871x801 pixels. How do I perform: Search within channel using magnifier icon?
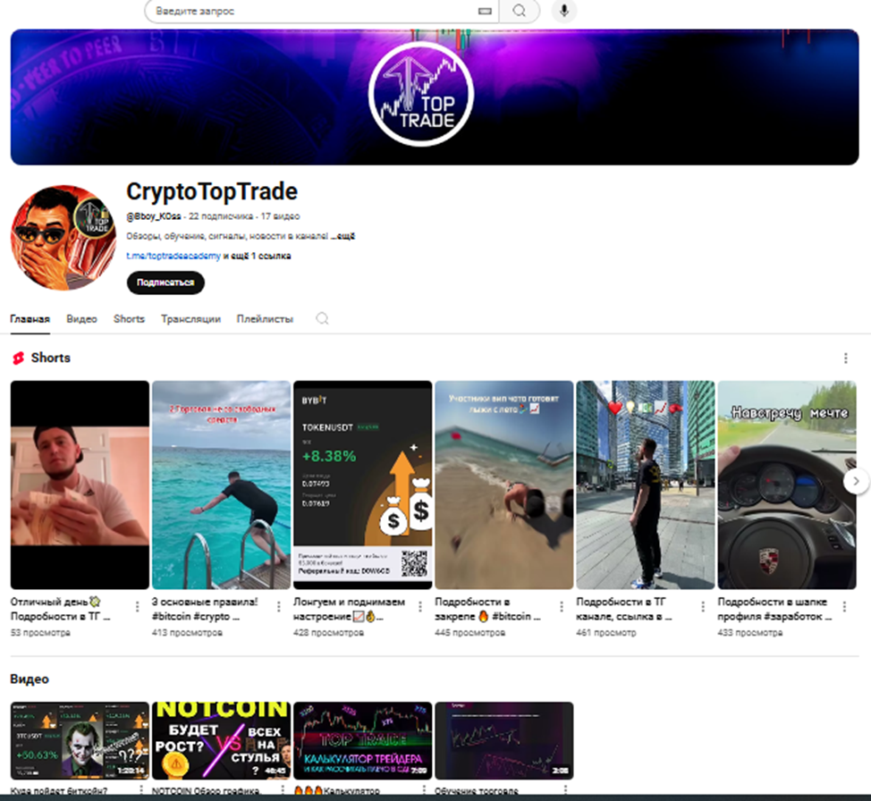(x=322, y=319)
